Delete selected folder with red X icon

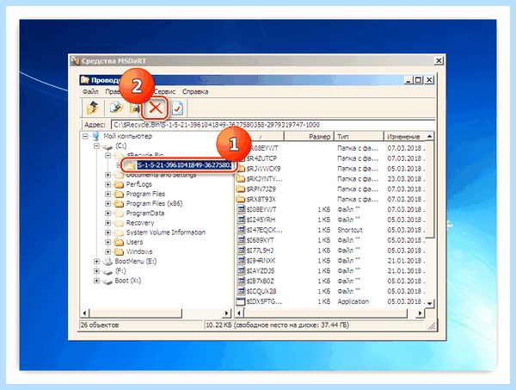(156, 108)
